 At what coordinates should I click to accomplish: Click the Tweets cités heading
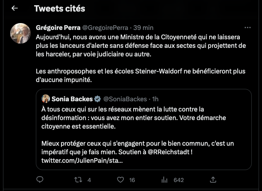(x=59, y=8)
